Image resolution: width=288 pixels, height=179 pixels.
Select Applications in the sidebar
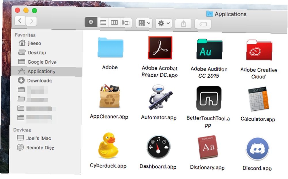[x=46, y=71]
